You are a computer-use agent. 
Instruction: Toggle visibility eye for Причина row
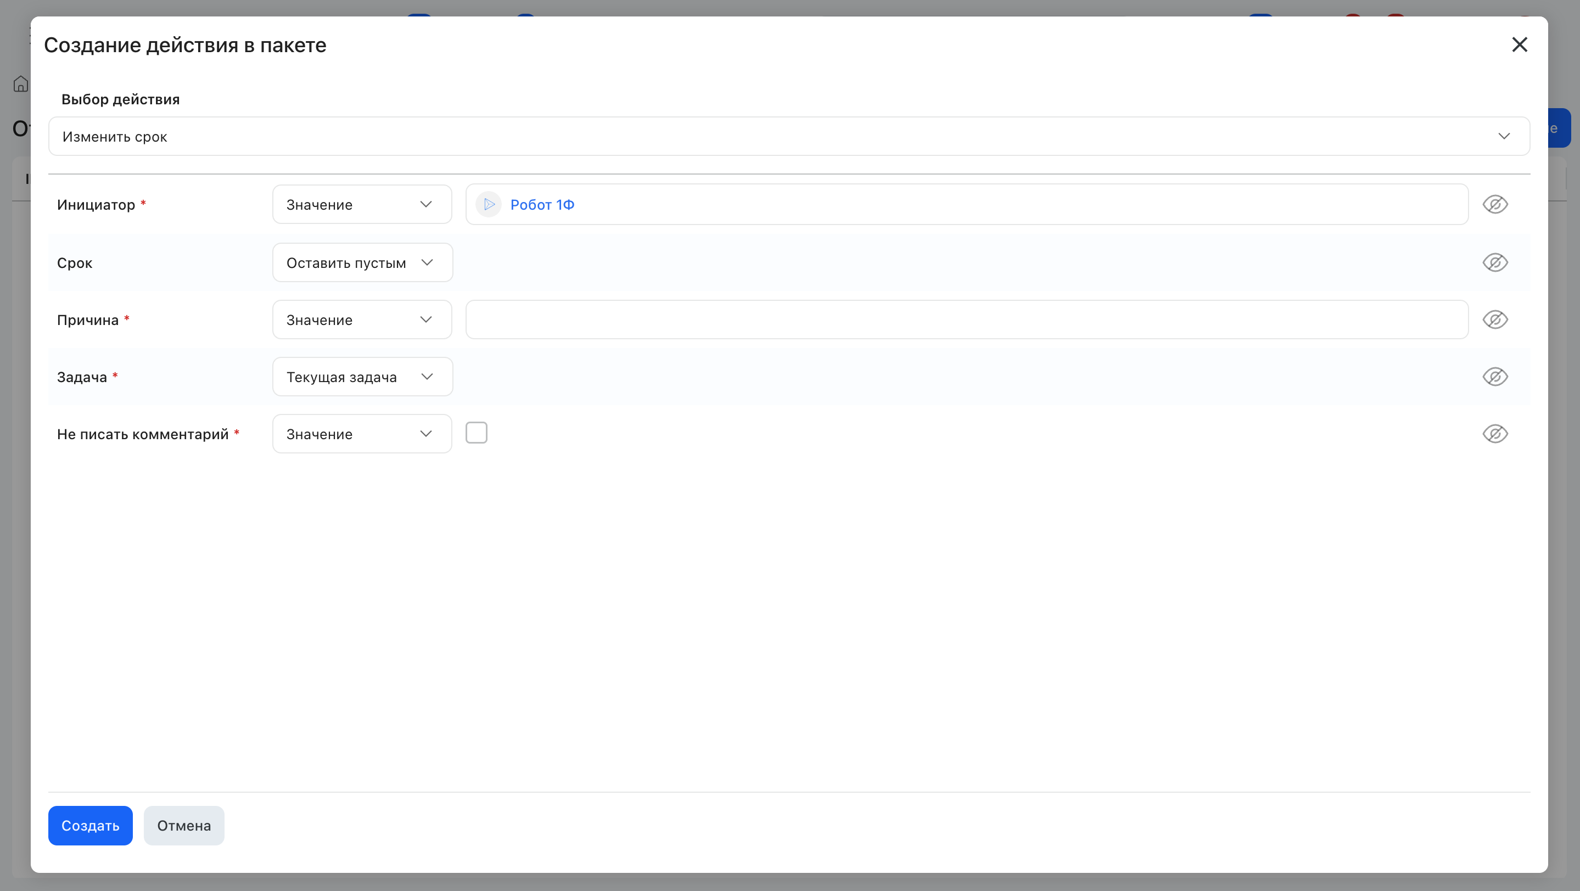click(1495, 320)
